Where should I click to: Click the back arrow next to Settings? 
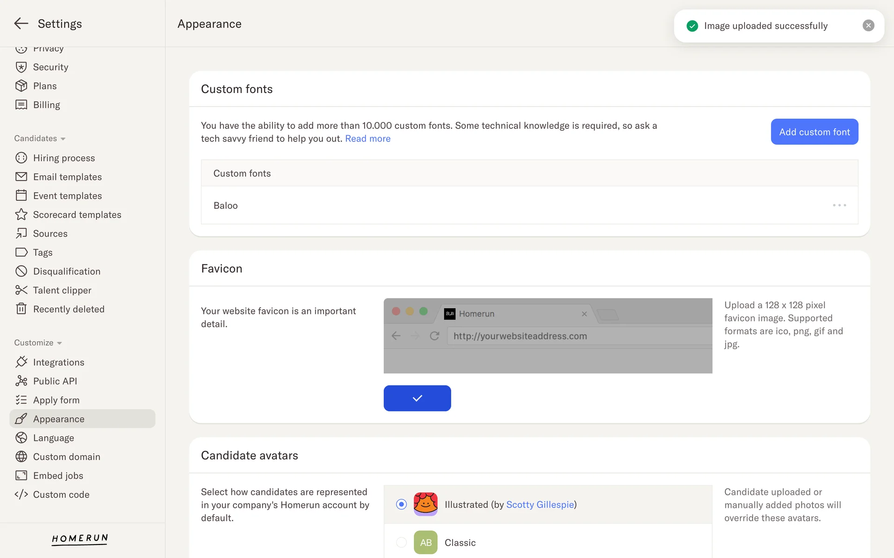[21, 24]
